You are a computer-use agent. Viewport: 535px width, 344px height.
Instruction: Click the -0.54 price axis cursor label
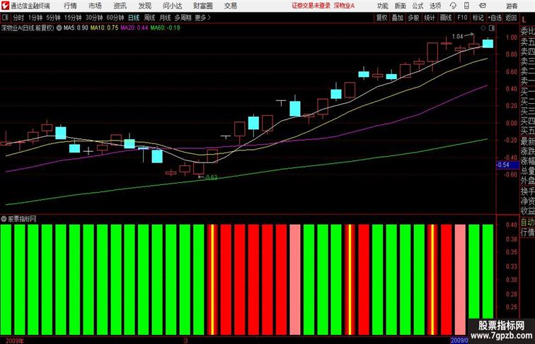pyautogui.click(x=507, y=165)
